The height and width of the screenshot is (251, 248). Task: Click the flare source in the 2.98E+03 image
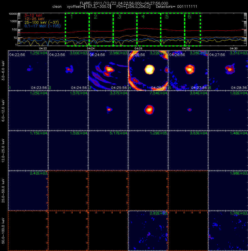109,69
